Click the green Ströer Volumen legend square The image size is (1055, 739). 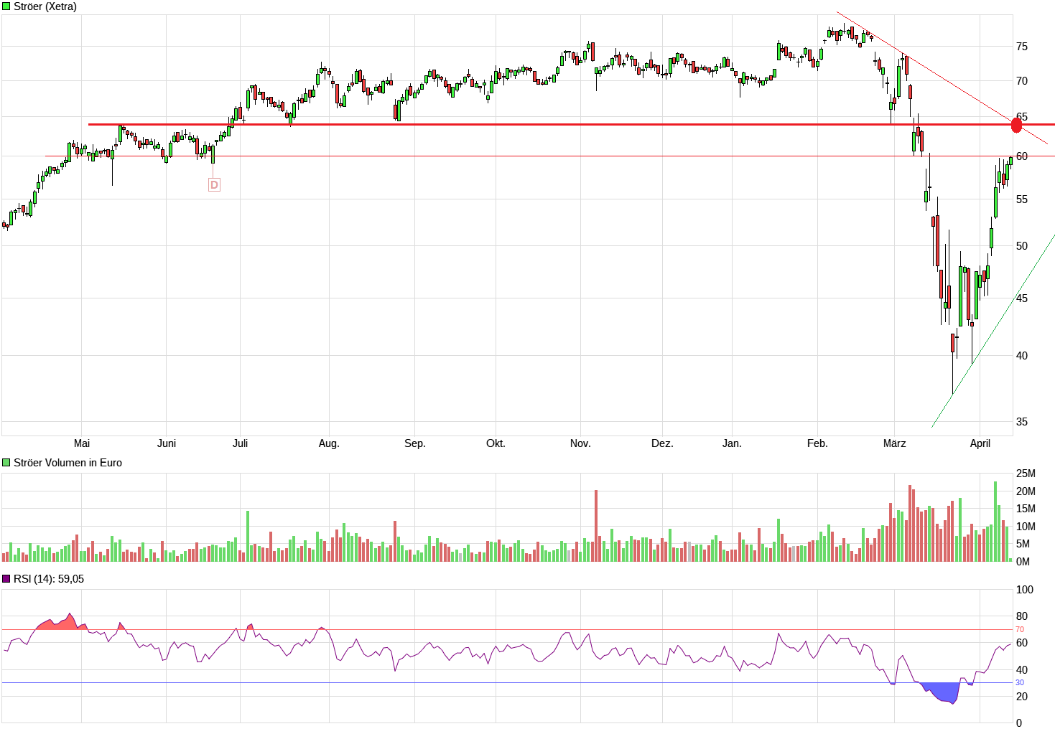click(6, 463)
